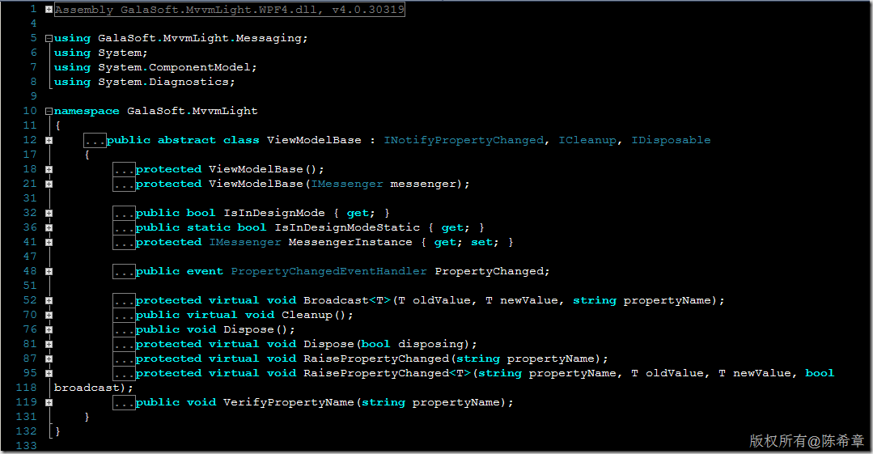Expand the ViewModelBase class summary on line 12

pos(49,140)
